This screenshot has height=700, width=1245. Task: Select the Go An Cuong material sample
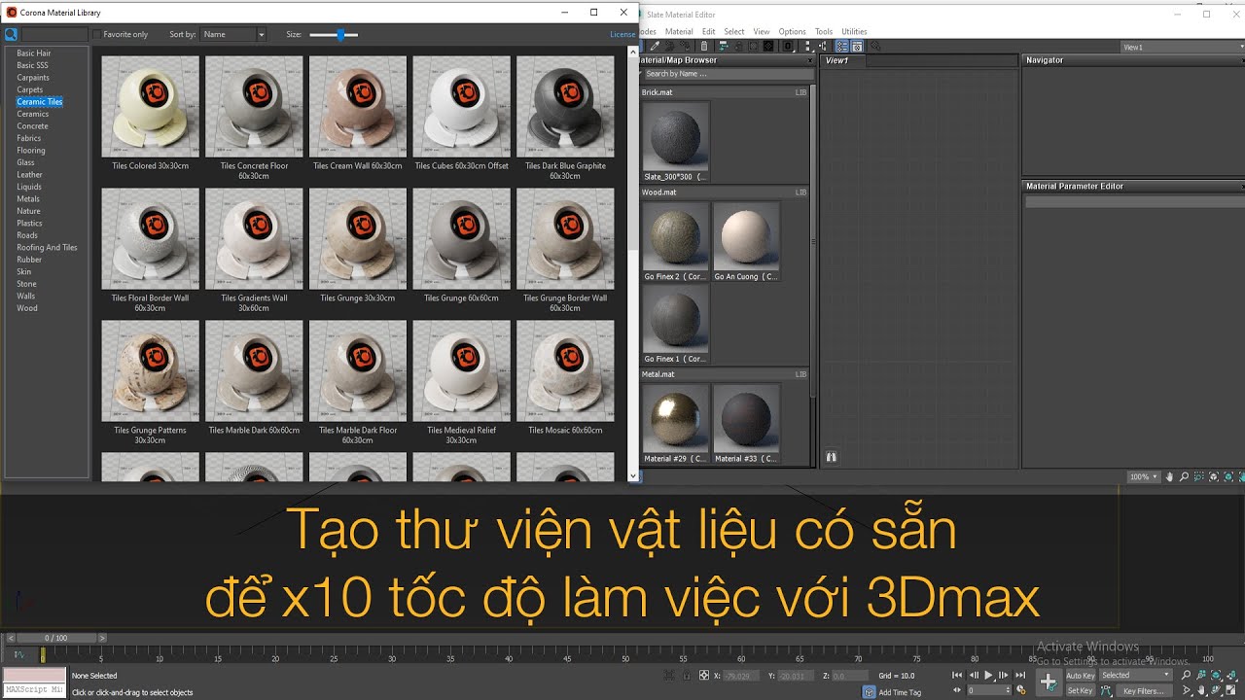coord(746,242)
